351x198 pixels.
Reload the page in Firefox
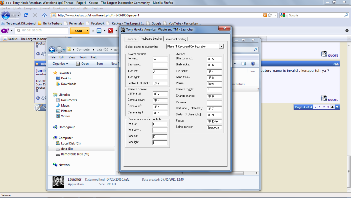coord(26,15)
